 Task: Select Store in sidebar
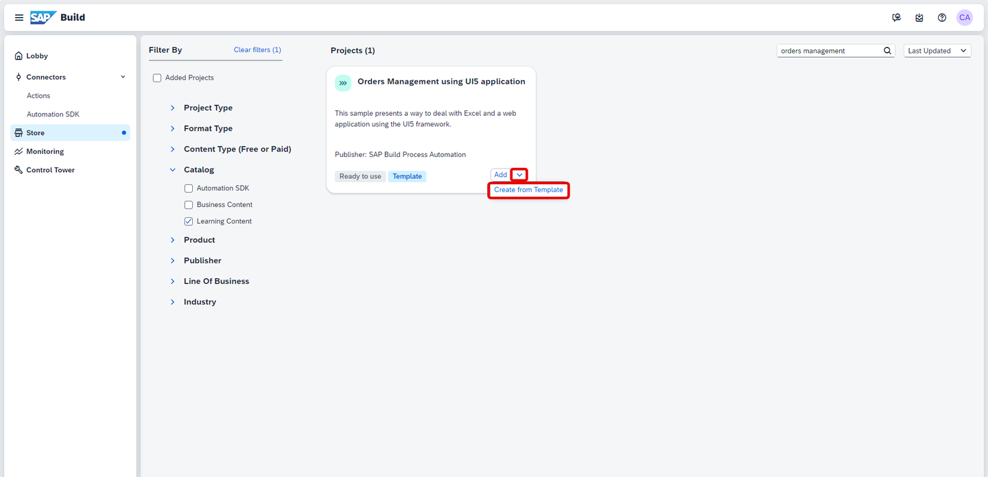tap(69, 133)
